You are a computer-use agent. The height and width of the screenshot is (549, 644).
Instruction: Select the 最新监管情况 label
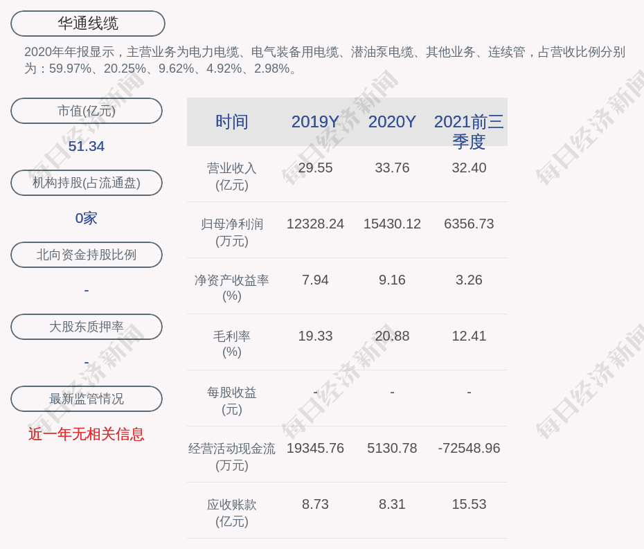(87, 399)
